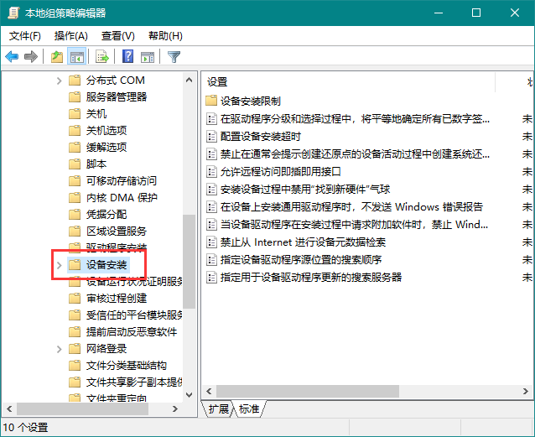Toggle the Show/Hide action pane icon
Viewport: 535px width, 437px height.
[x=148, y=57]
